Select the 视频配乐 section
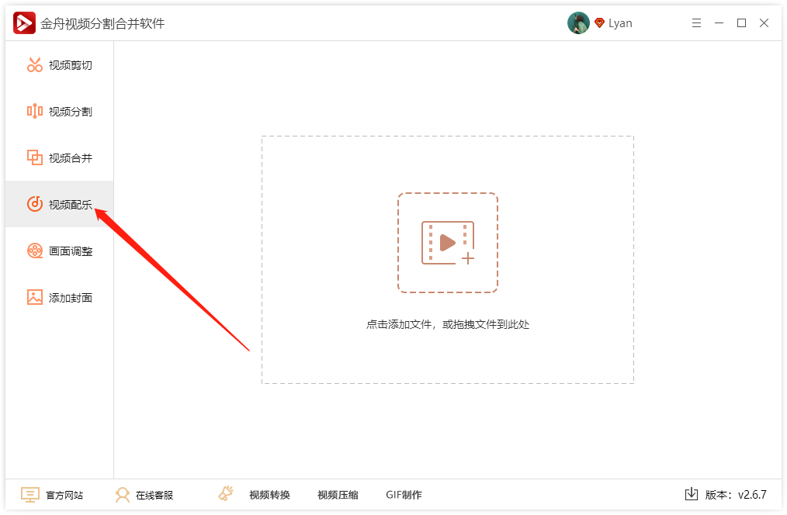 pyautogui.click(x=59, y=203)
